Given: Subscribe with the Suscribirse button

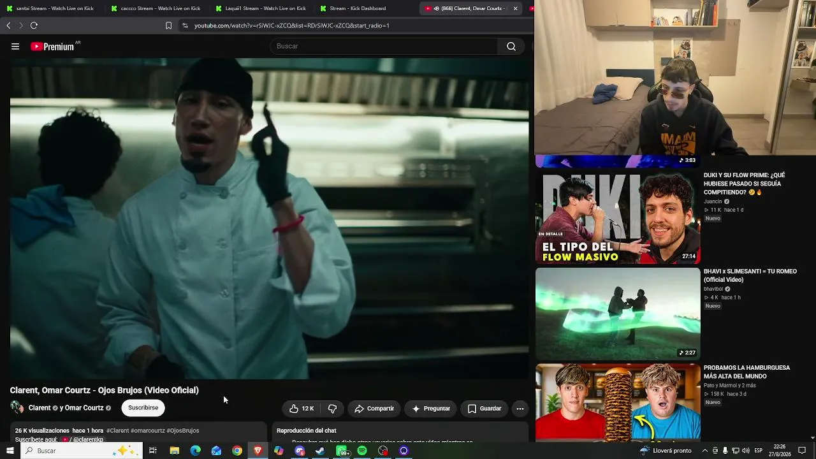Looking at the screenshot, I should 143,408.
